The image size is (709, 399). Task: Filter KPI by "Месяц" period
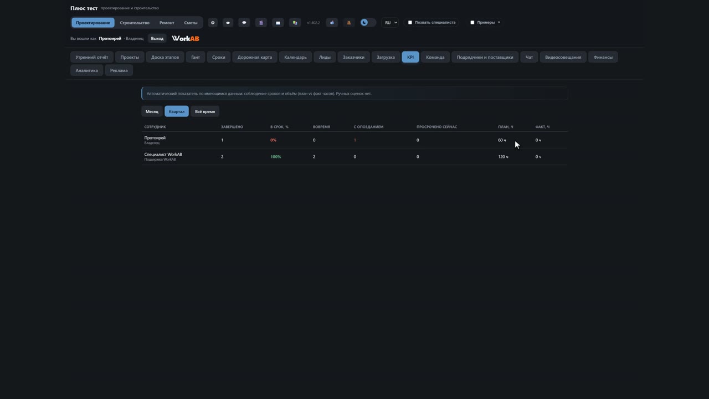click(152, 111)
